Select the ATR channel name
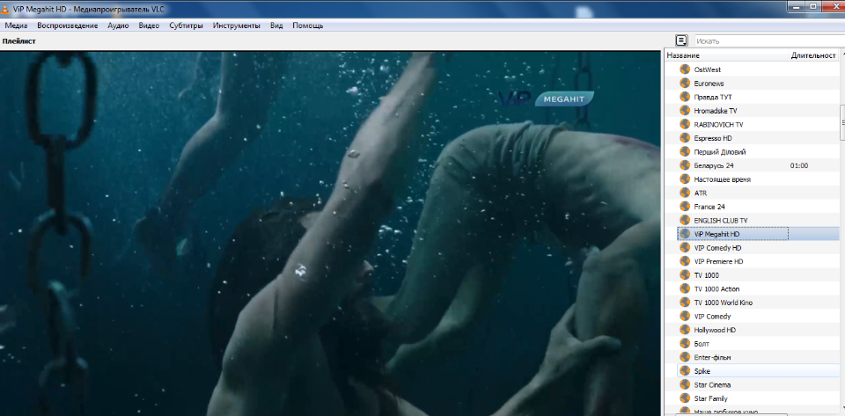The height and width of the screenshot is (416, 845). point(700,193)
